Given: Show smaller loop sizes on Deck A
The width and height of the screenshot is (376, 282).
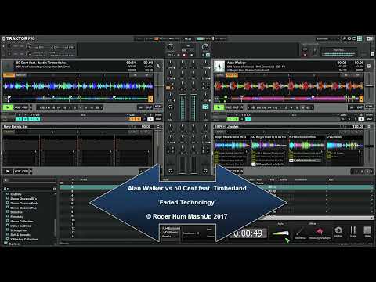Looking at the screenshot, I should click(38, 107).
